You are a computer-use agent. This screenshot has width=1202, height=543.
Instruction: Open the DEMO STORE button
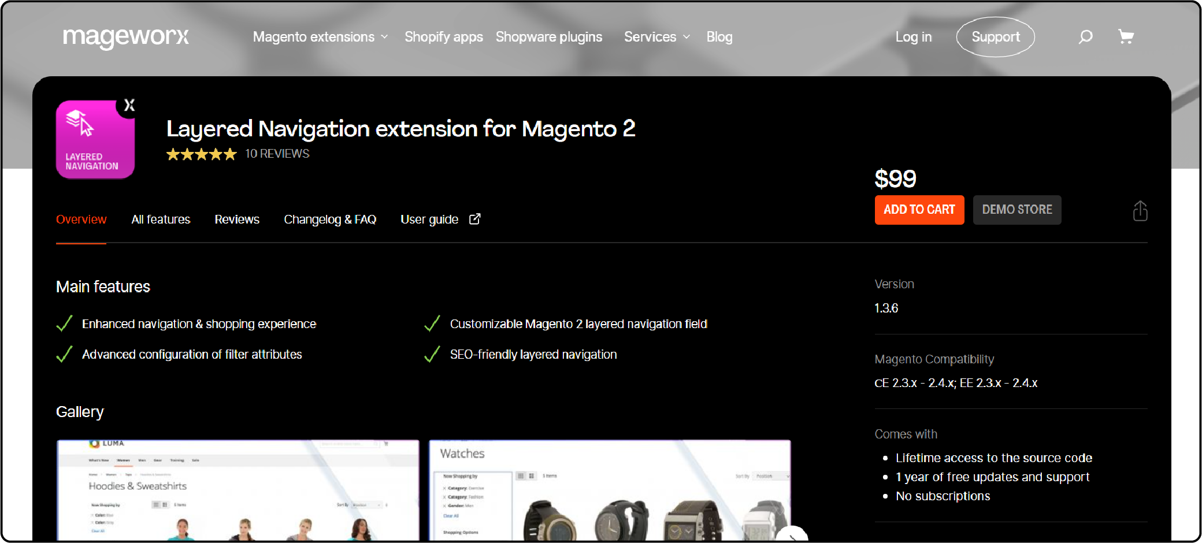tap(1017, 210)
